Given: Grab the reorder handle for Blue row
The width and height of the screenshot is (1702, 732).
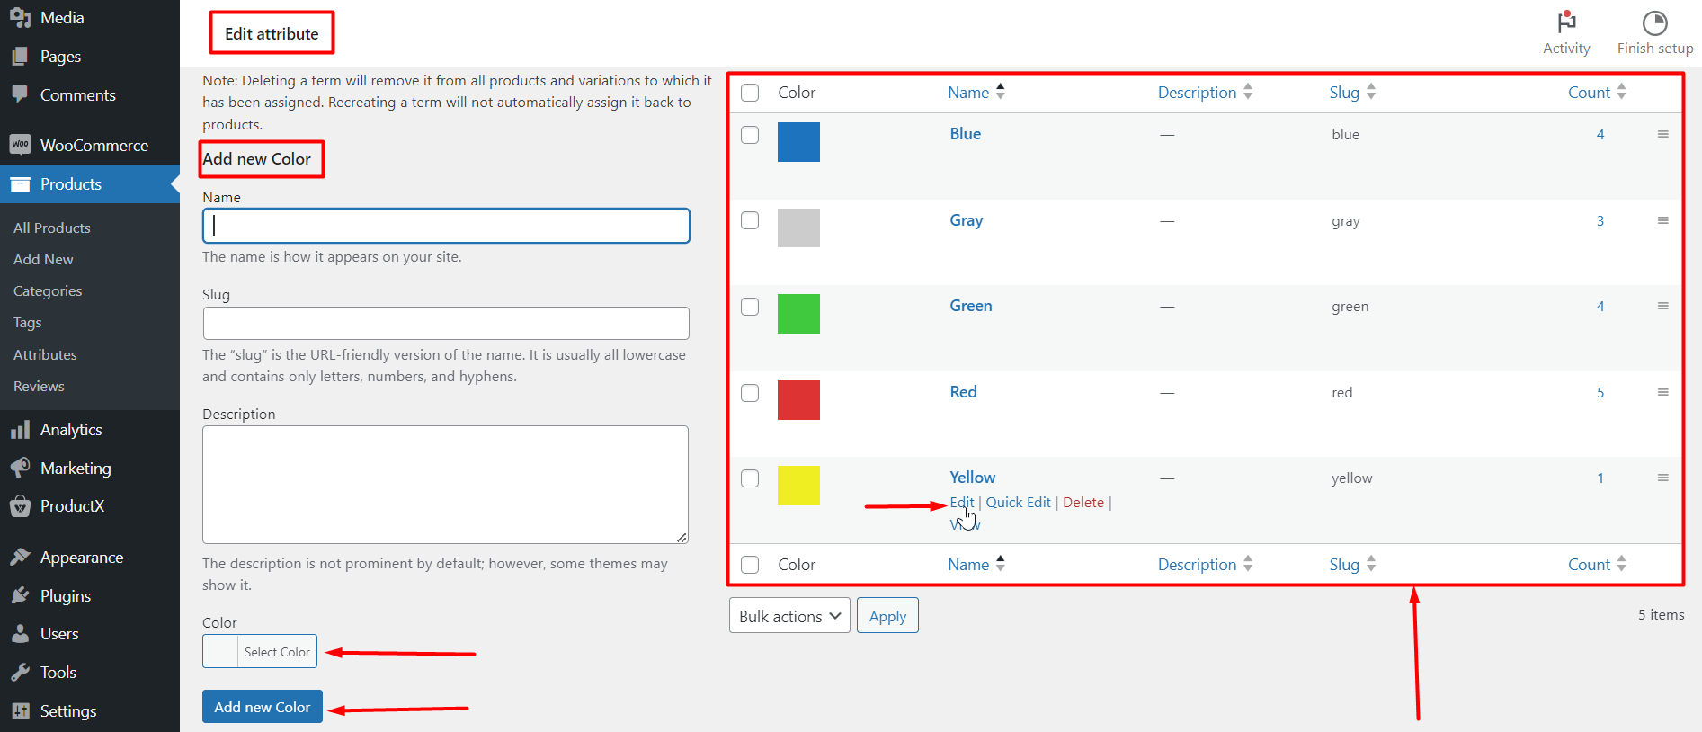Looking at the screenshot, I should click(1662, 134).
